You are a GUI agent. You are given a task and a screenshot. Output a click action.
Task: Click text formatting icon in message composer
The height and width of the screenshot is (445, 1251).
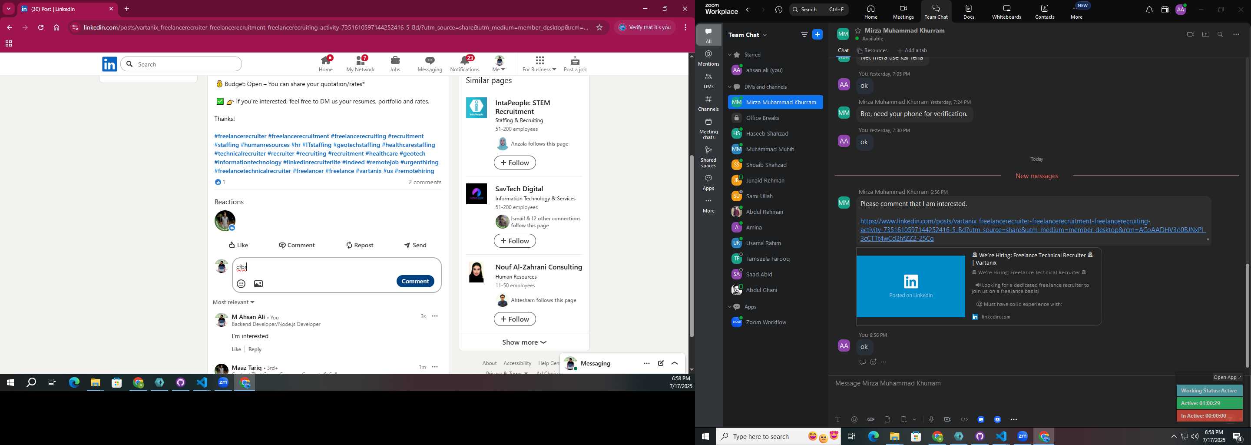[x=838, y=419]
